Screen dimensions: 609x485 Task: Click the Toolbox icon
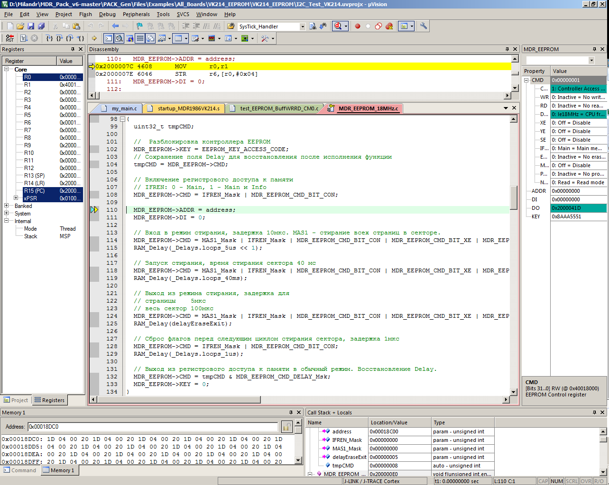[x=265, y=38]
